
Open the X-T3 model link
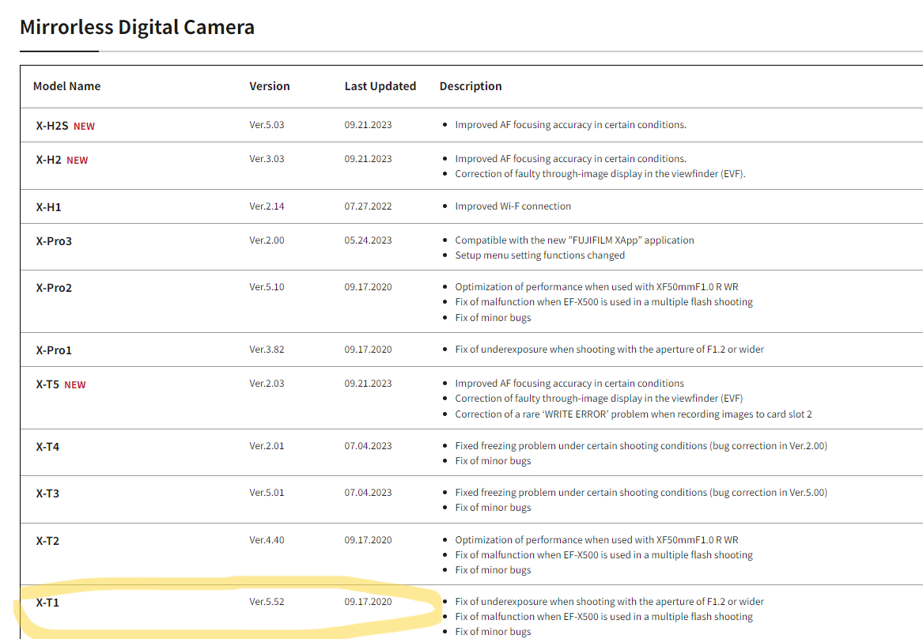click(x=47, y=493)
